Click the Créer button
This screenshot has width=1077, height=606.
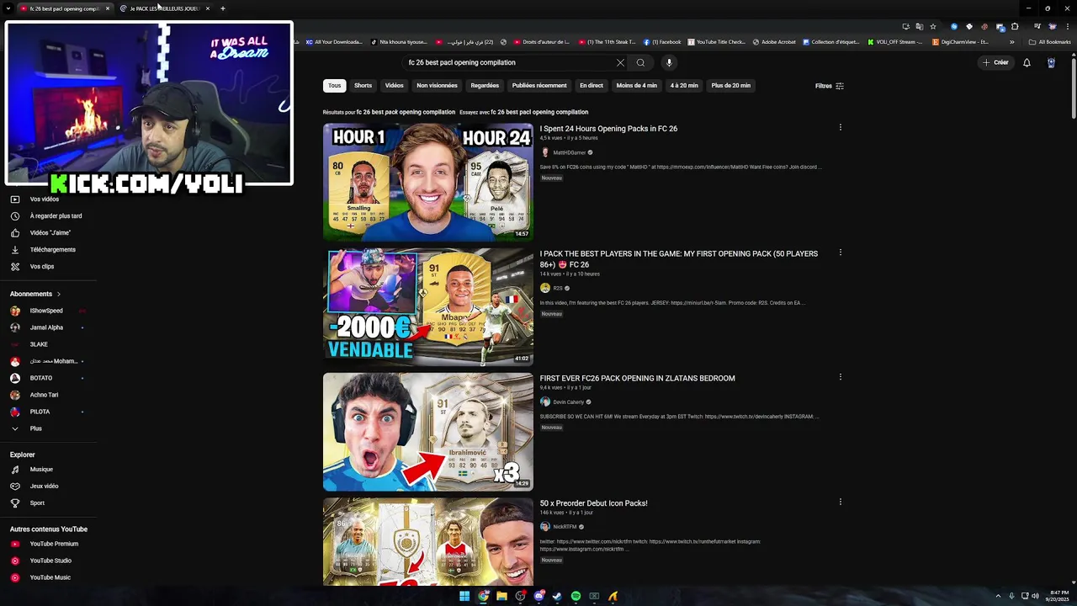click(995, 62)
